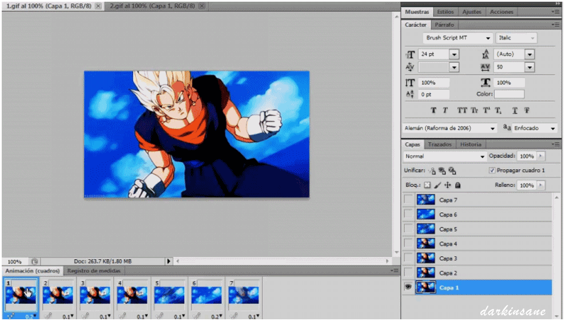
Task: Show the Capa 6 layer
Action: 408,215
